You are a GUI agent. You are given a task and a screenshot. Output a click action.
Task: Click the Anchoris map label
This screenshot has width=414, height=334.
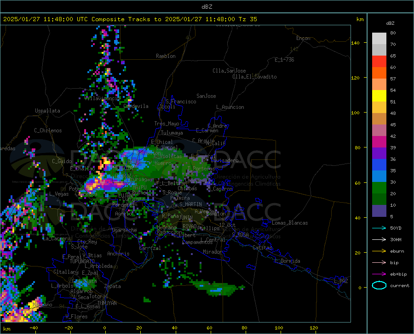point(118,254)
